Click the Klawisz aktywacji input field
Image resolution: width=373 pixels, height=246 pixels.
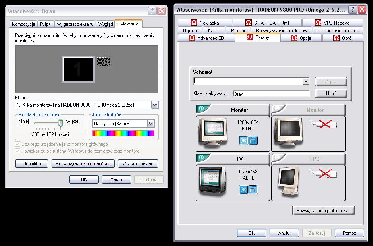click(271, 94)
